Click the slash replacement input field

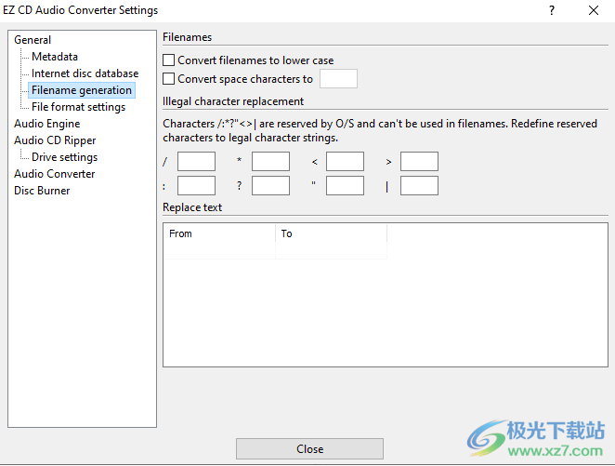click(196, 161)
